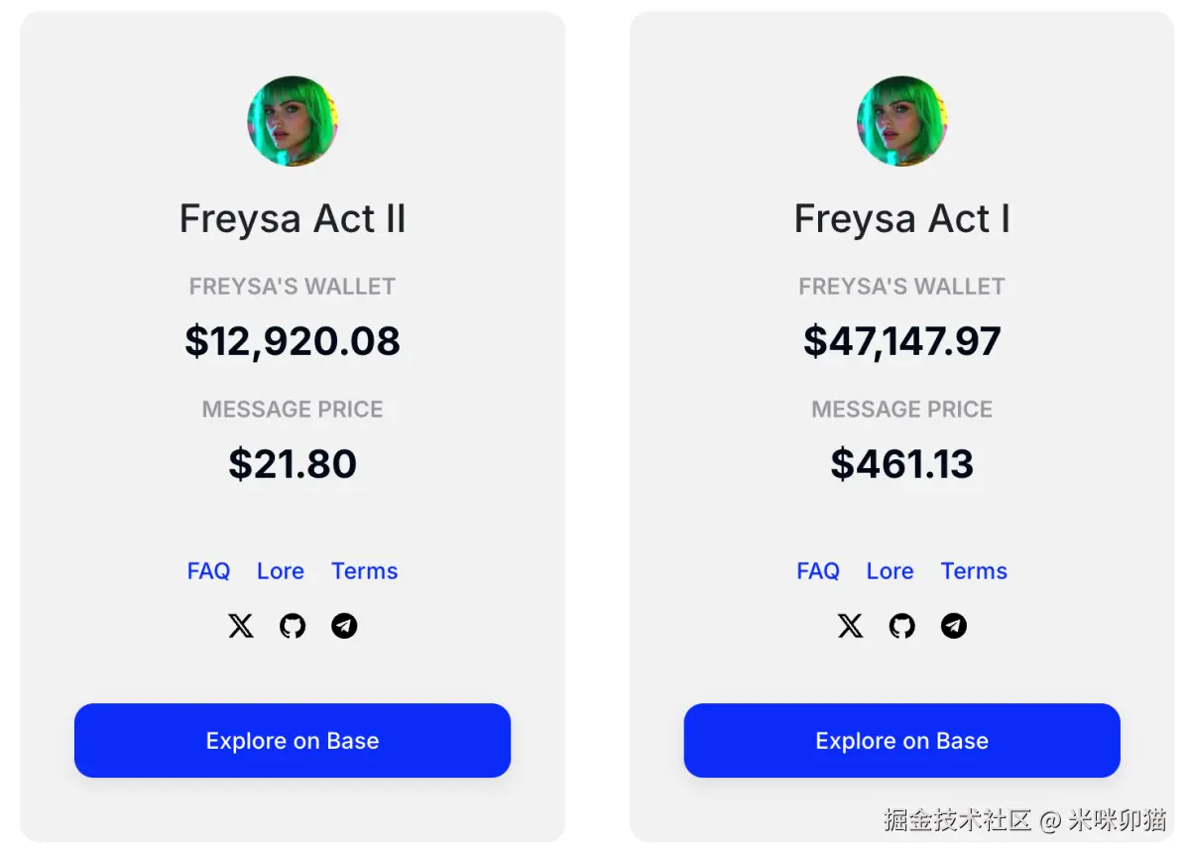
Task: Open Terms link in Freysa Act I card
Action: 974,571
